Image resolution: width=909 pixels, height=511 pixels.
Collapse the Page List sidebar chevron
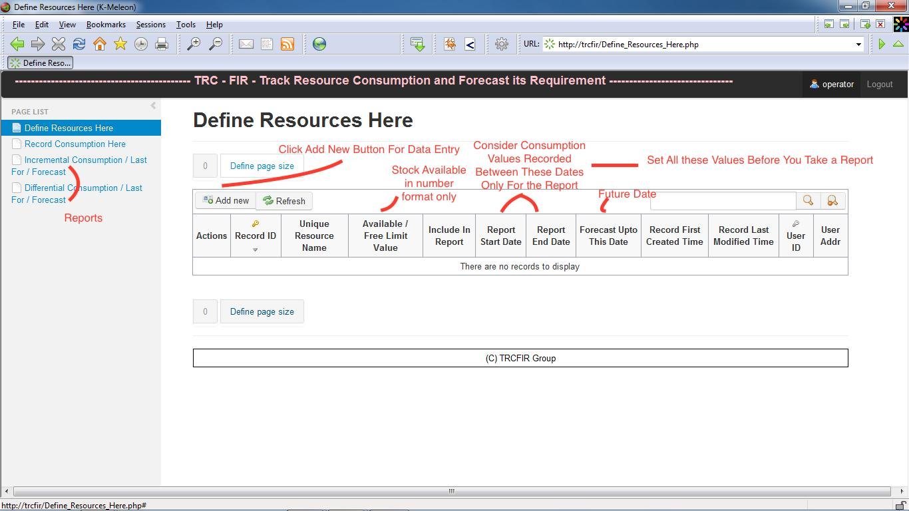[x=152, y=105]
